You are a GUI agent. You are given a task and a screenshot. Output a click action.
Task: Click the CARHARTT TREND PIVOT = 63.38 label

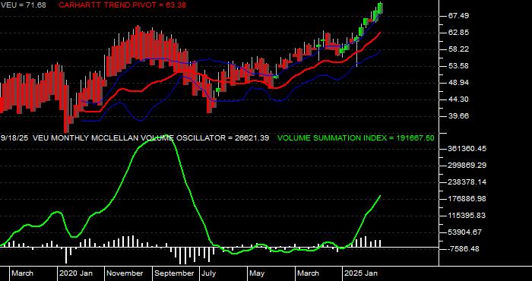122,5
